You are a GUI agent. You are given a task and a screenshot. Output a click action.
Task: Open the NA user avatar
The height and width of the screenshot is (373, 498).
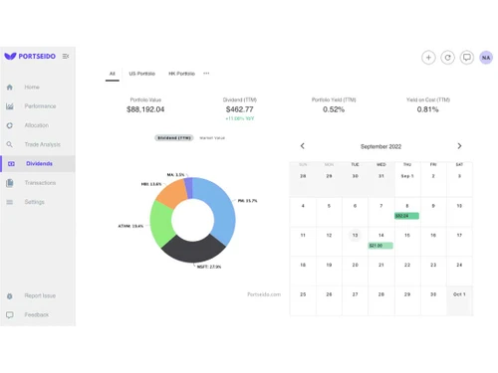click(x=486, y=58)
